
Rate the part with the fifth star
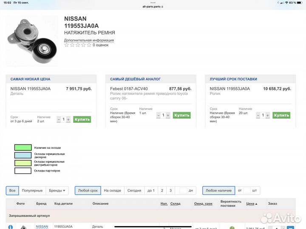coord(89,45)
